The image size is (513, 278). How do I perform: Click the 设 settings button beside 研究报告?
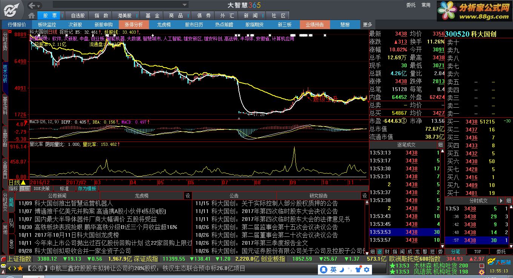[x=364, y=196]
